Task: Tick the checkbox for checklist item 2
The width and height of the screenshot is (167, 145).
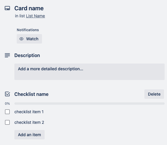Action: coord(7,122)
